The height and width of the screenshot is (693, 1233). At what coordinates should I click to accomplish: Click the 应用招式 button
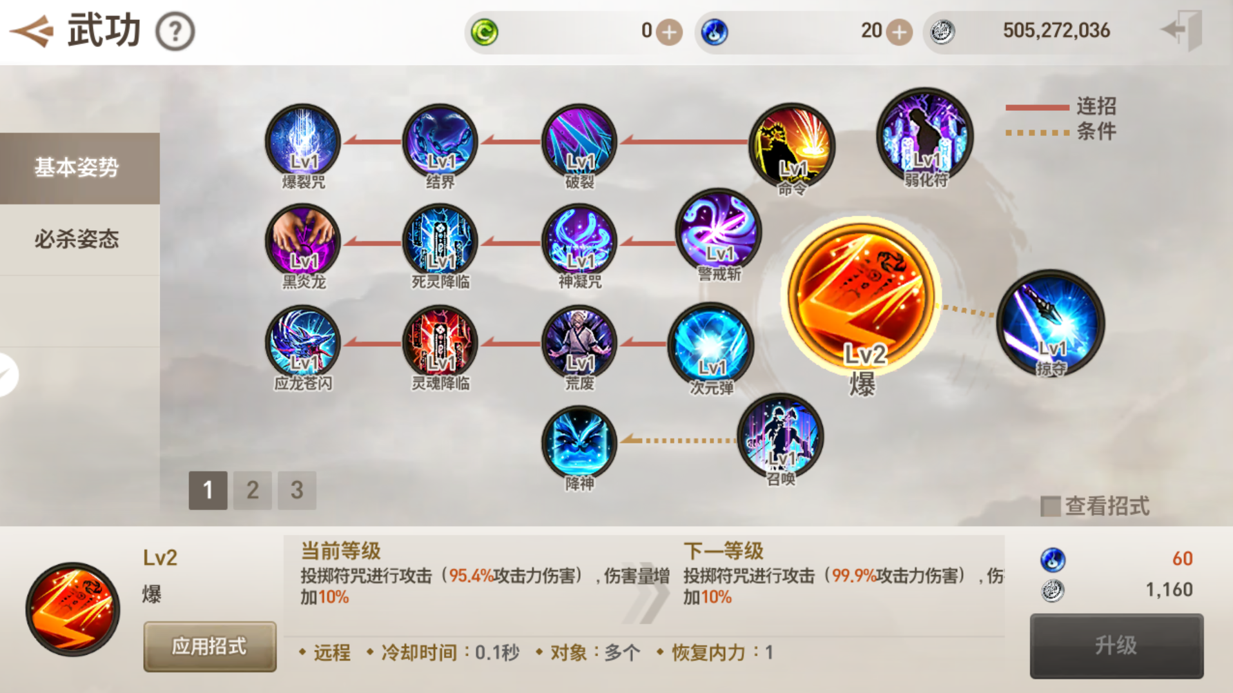209,646
